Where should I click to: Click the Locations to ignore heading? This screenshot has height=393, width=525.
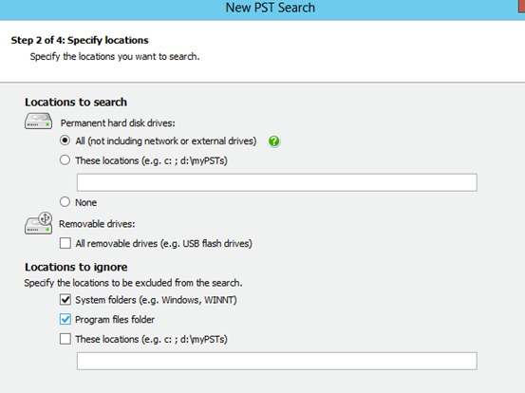(x=76, y=267)
